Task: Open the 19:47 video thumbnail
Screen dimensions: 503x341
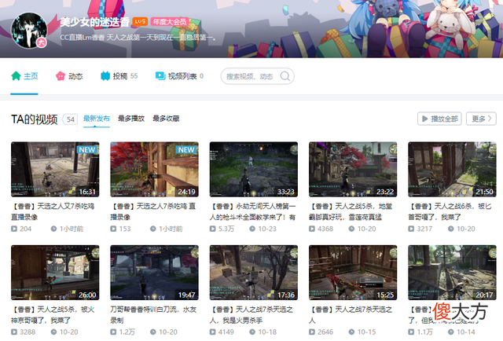Action: point(154,273)
